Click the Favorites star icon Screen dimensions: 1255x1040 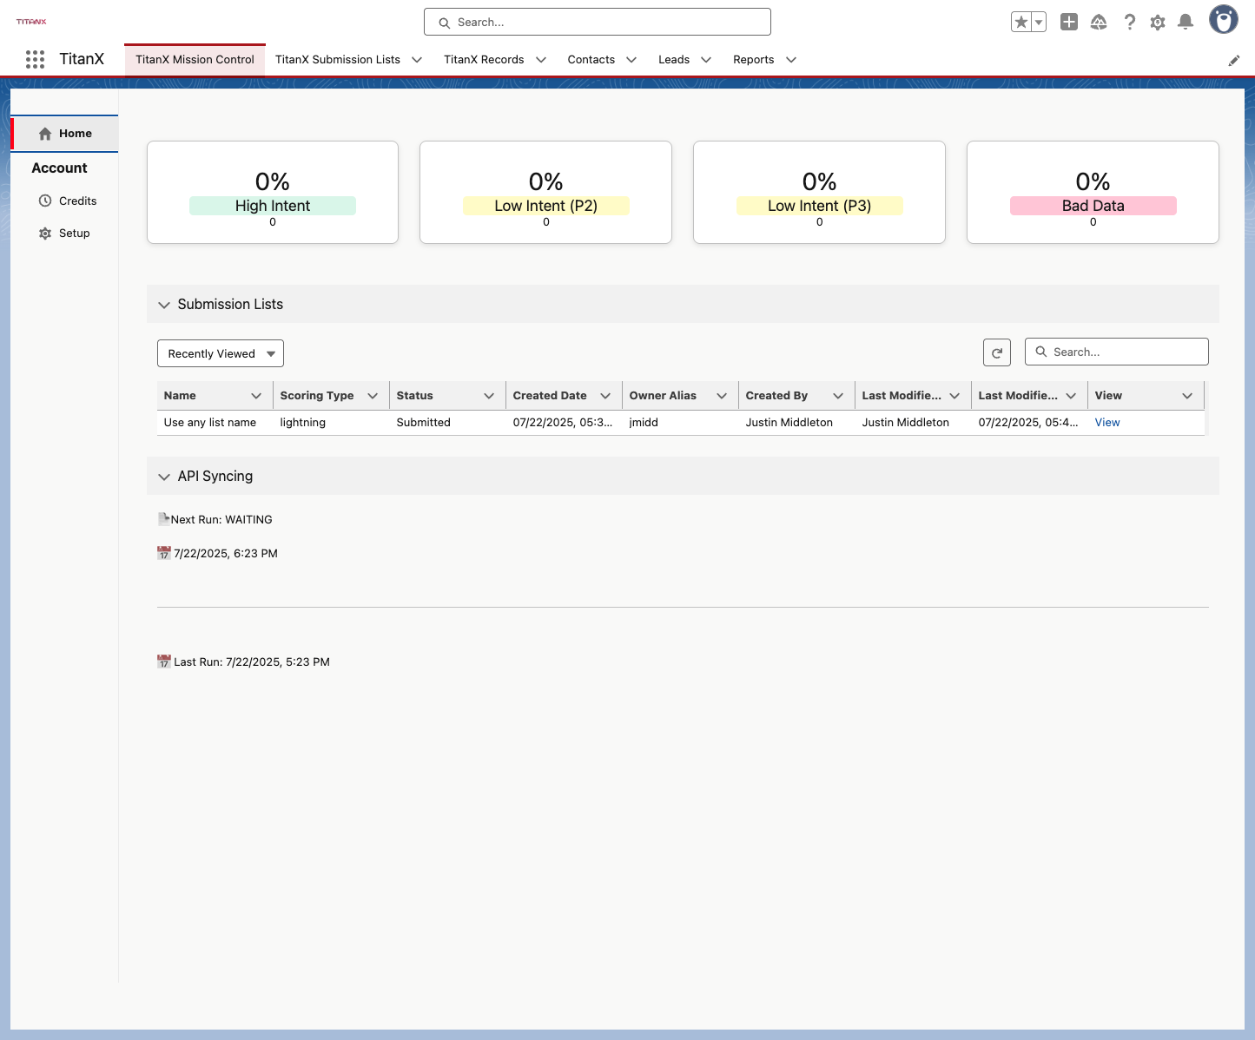click(1021, 23)
